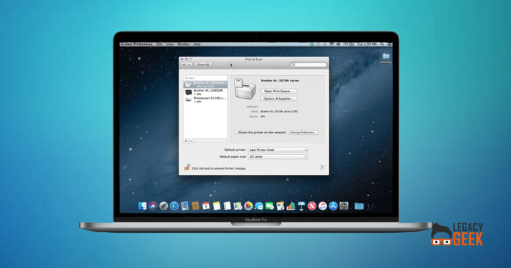Open Photos colorful flower icon

[x=248, y=206]
